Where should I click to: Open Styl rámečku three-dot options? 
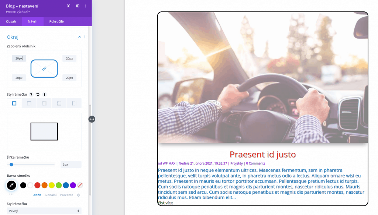(x=44, y=95)
